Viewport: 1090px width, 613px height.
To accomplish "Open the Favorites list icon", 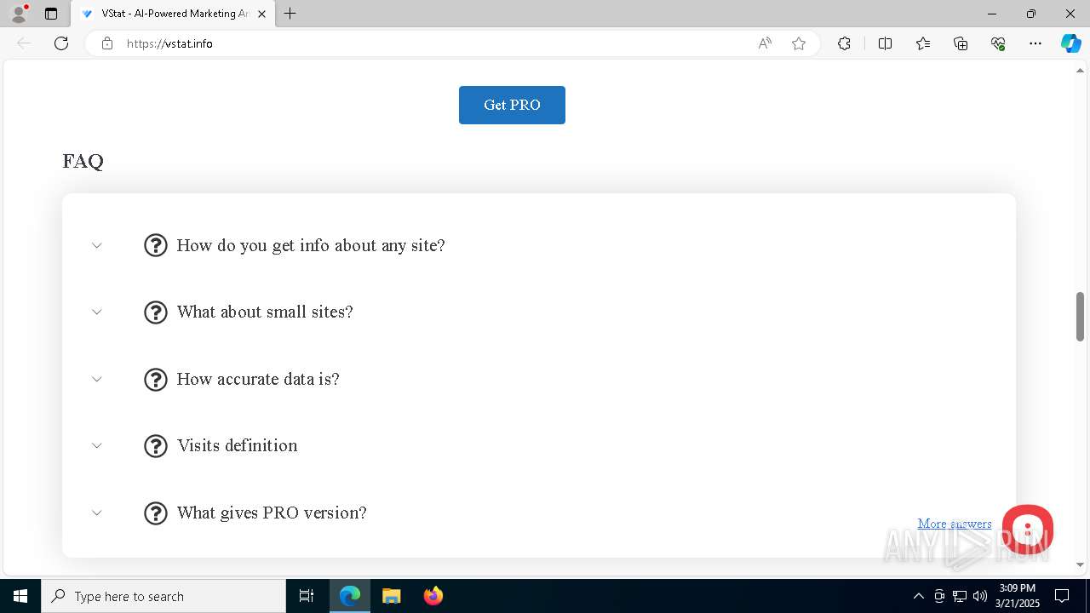I will [x=923, y=43].
